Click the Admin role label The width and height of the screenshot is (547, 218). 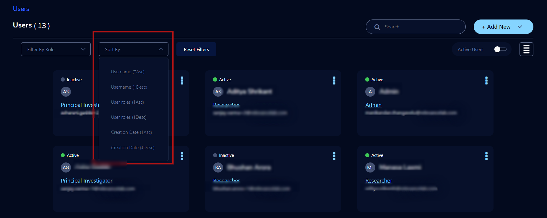(373, 105)
